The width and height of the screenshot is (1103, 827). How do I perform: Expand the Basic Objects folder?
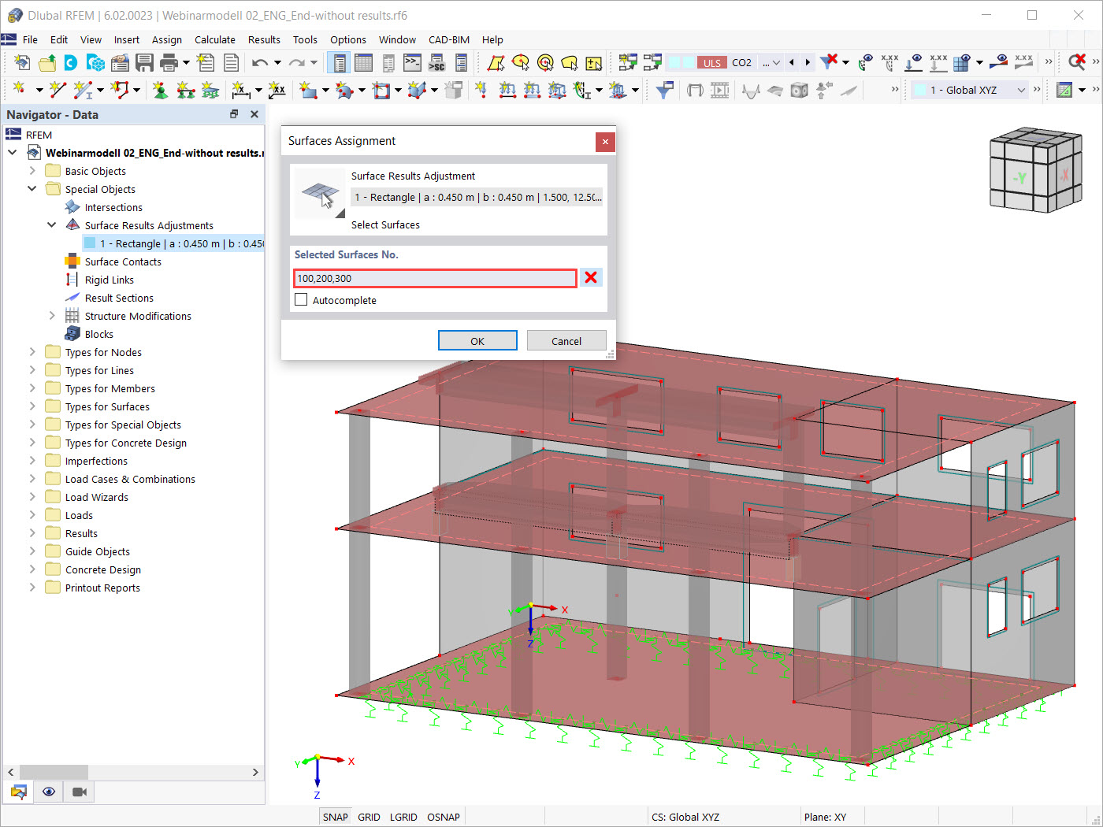coord(32,170)
